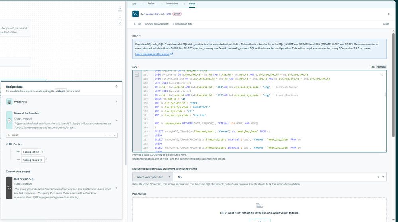
Task: Click the Properties icon in Recipe data
Action: click(x=9, y=102)
